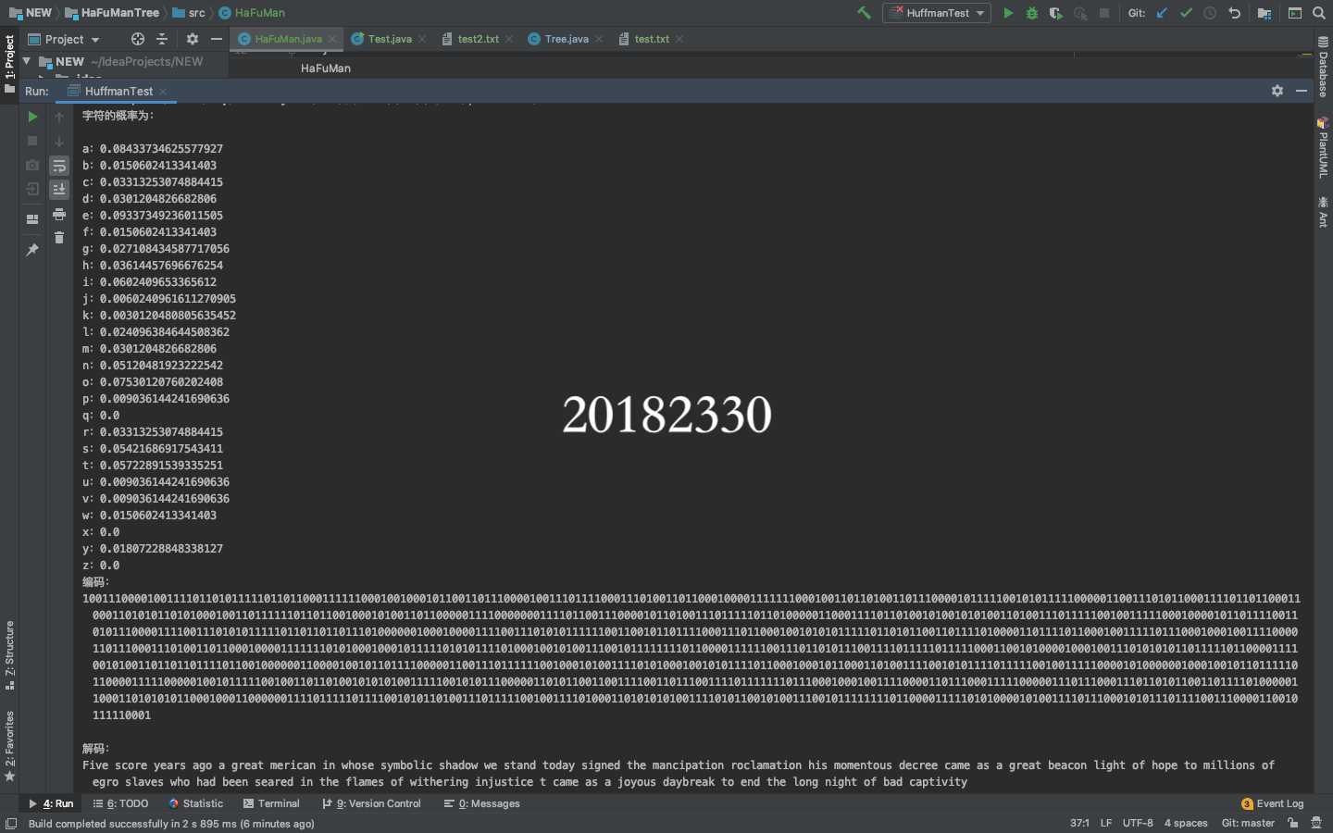Click the Git Commit green checkmark
The height and width of the screenshot is (833, 1333).
click(1186, 13)
